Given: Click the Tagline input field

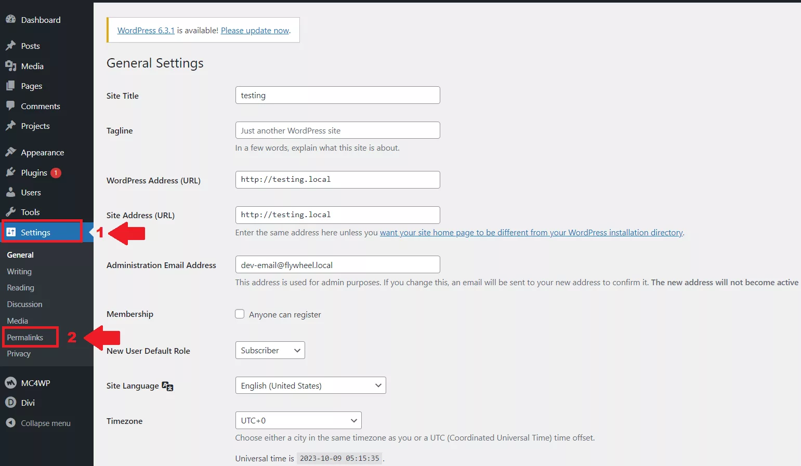Looking at the screenshot, I should pyautogui.click(x=338, y=130).
